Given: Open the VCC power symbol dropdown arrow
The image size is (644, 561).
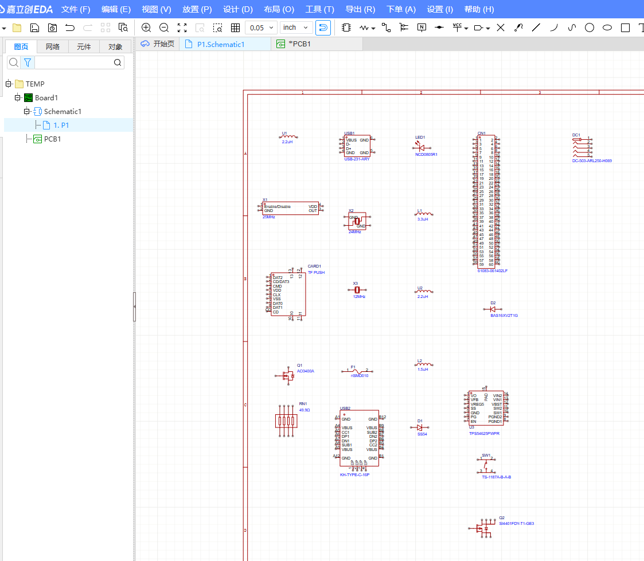Looking at the screenshot, I should [x=466, y=28].
